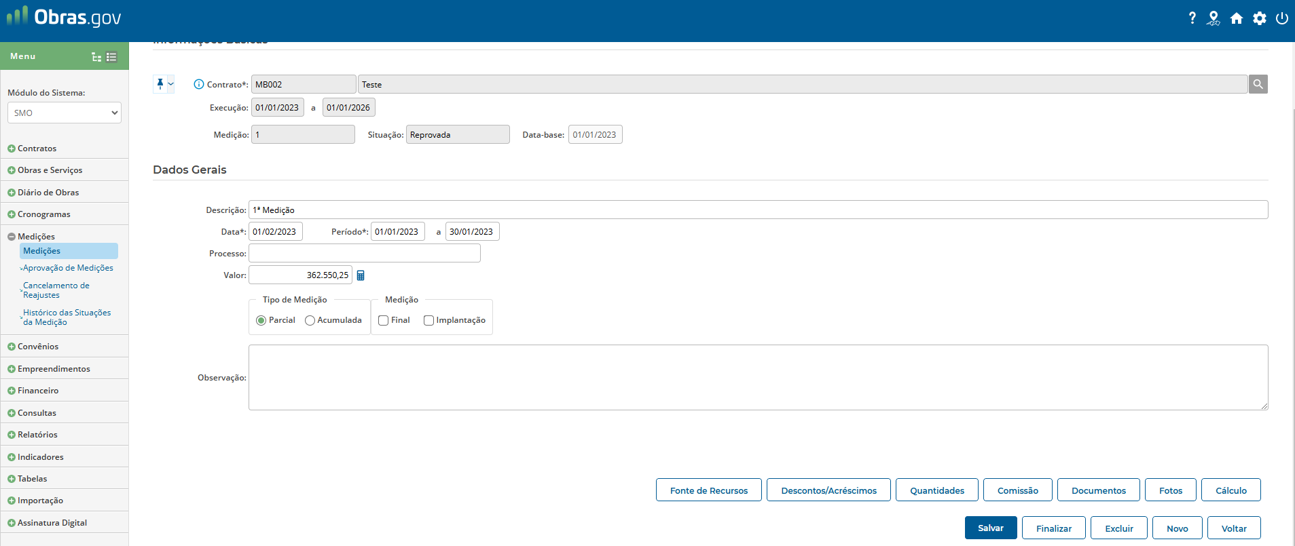This screenshot has height=546, width=1295.
Task: Open the Módulo do Sistema dropdown
Action: (65, 113)
